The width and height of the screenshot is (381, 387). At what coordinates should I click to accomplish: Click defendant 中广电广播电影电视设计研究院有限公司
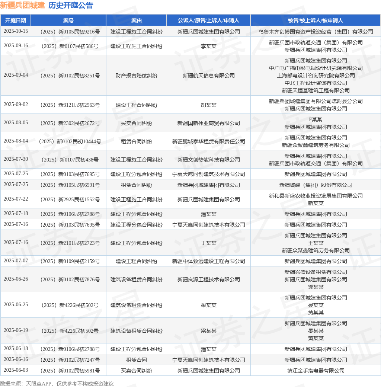click(x=316, y=68)
